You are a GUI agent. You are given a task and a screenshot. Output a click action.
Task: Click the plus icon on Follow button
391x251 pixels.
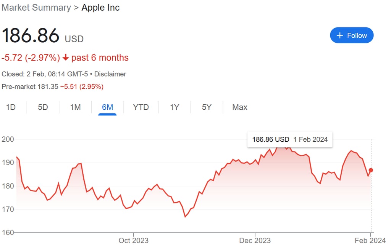tap(339, 35)
